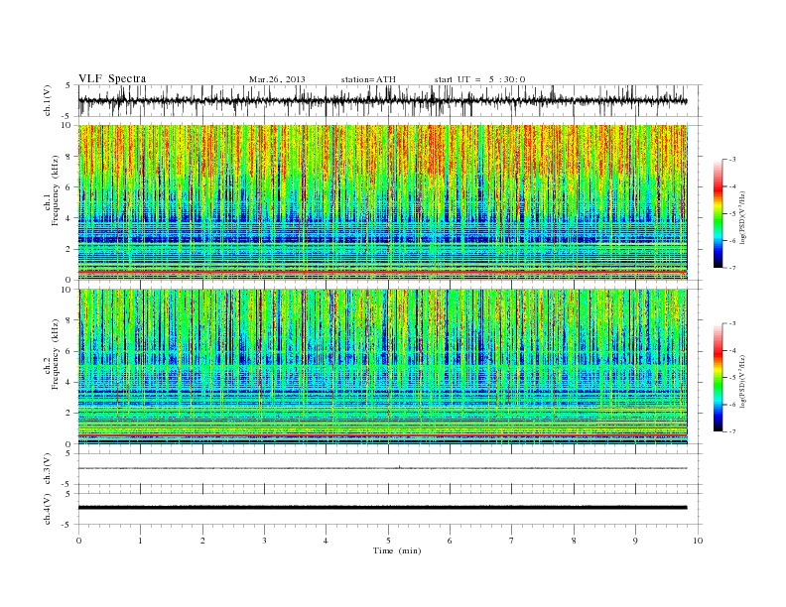Click the "-7" value on ch.2 colorbar
Screen dimensions: 786x607
[x=732, y=431]
